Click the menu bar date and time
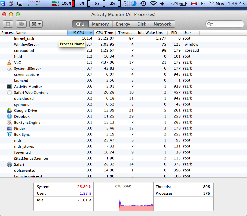Screen dimensions: 247x216 (x=223, y=3)
